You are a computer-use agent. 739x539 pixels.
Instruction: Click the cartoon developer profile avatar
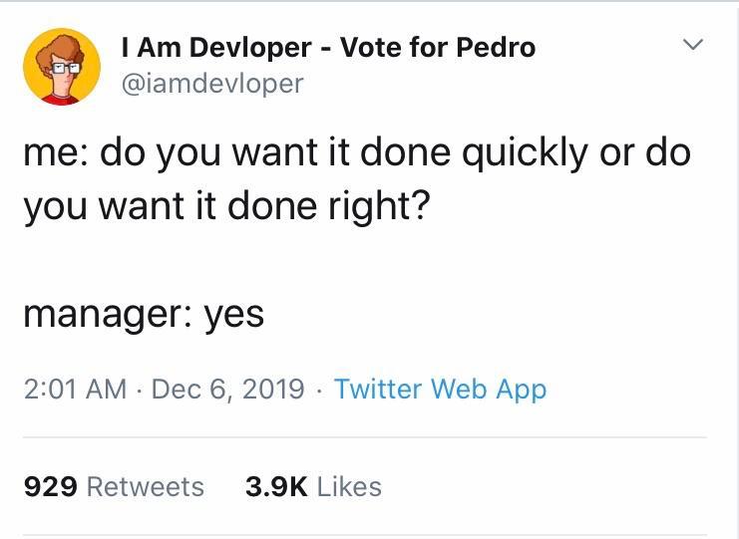(62, 67)
